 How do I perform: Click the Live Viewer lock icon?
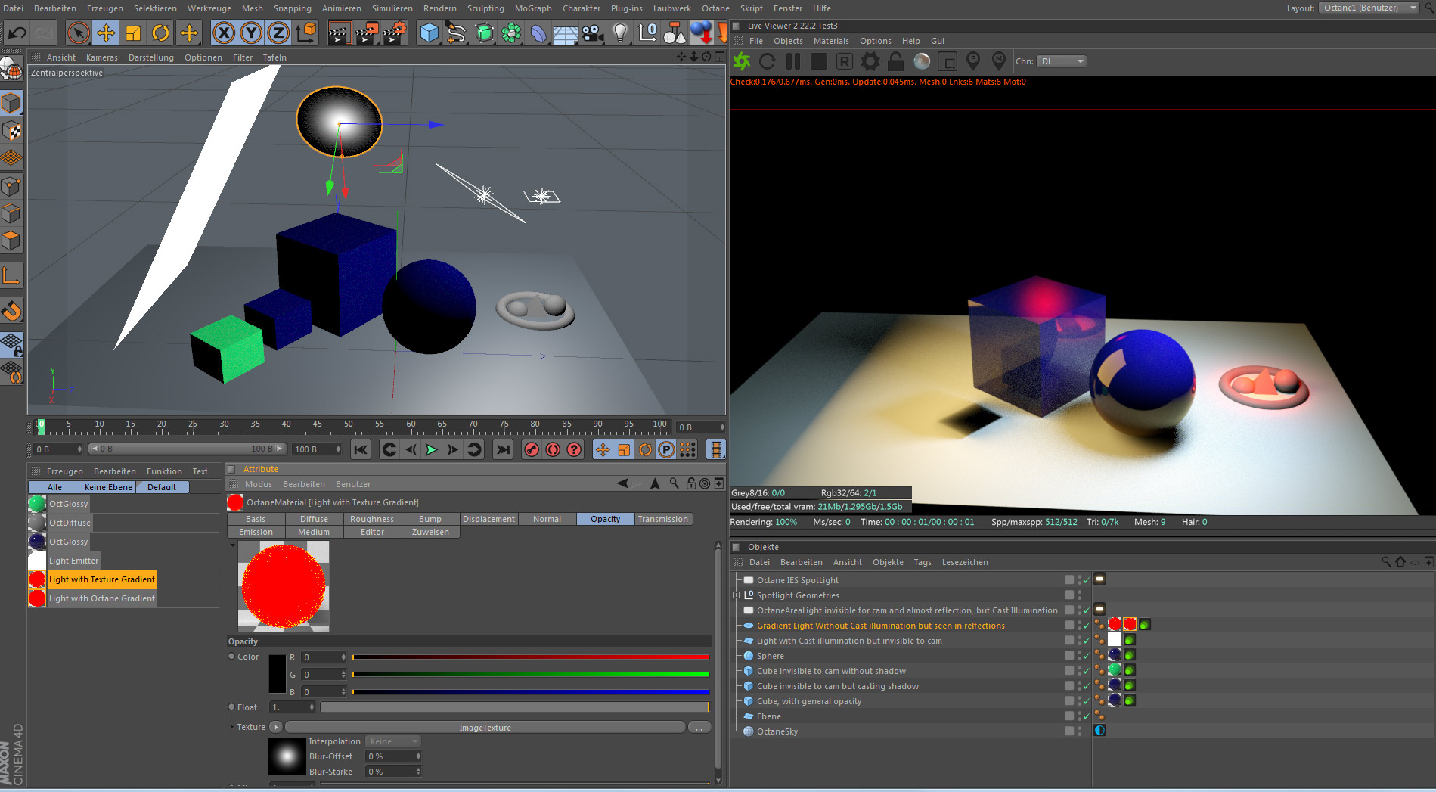896,62
